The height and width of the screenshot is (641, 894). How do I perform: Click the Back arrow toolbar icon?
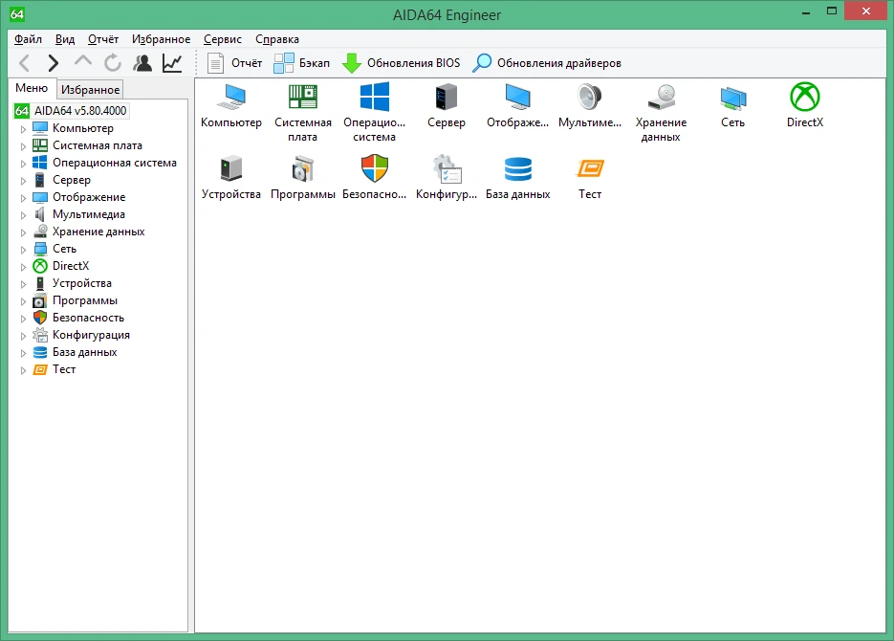(24, 63)
